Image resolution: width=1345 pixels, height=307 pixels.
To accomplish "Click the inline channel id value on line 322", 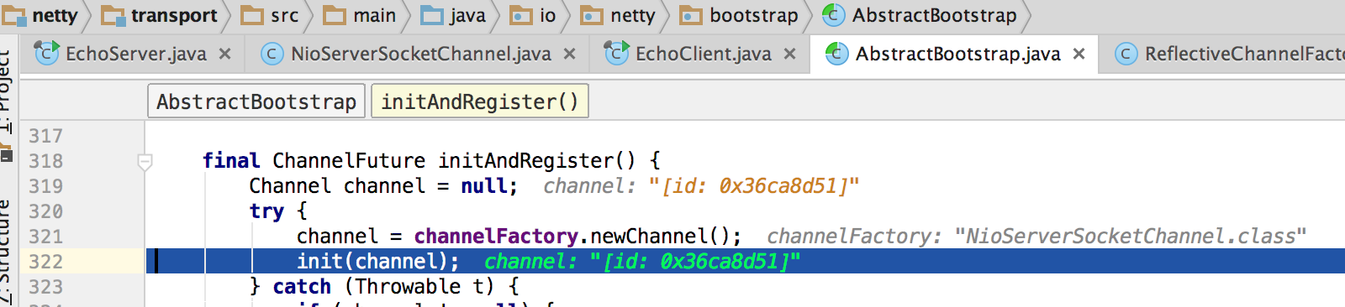I will (694, 261).
